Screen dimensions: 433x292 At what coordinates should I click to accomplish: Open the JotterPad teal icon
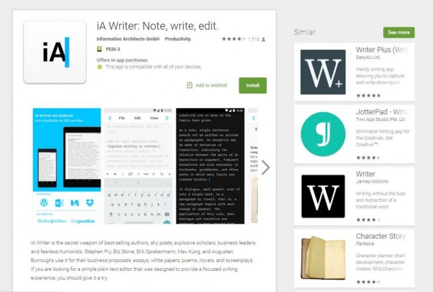click(x=323, y=134)
